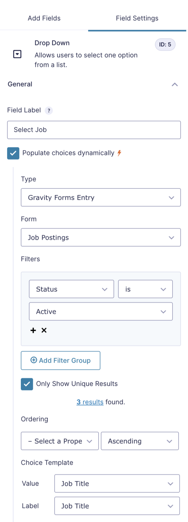Collapse the General settings section
188x522 pixels.
(175, 84)
